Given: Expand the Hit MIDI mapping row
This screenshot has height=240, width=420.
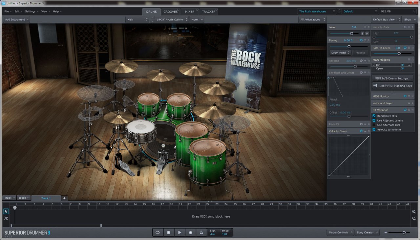Looking at the screenshot, I should click(x=374, y=65).
